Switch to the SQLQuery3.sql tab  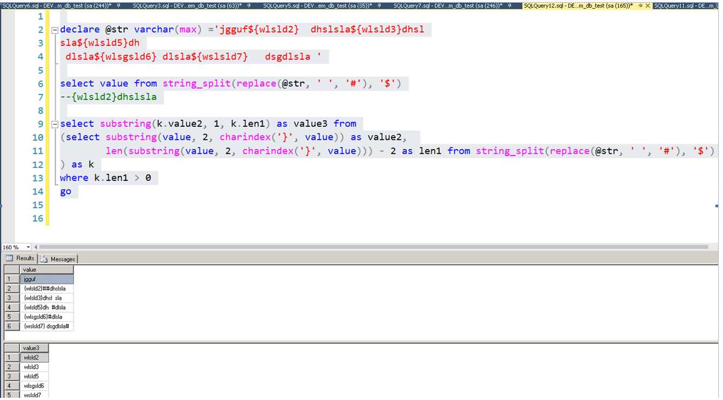pos(187,5)
